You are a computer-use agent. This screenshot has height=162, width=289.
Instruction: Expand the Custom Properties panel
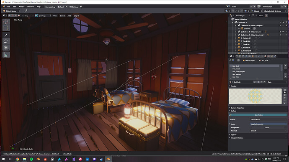point(237,108)
